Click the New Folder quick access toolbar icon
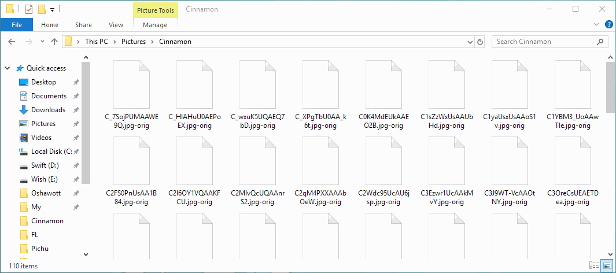616x273 pixels. tap(42, 9)
